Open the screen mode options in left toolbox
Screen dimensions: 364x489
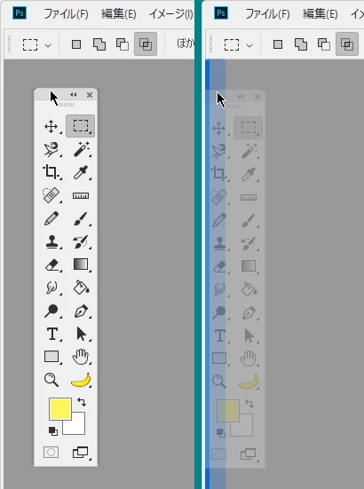tap(81, 453)
